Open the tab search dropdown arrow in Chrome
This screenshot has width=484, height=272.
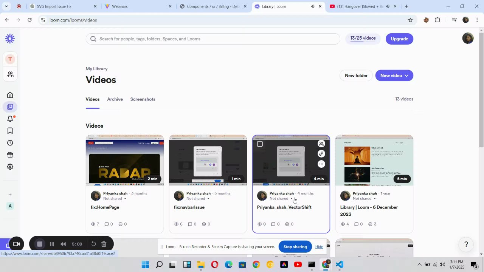click(x=6, y=6)
